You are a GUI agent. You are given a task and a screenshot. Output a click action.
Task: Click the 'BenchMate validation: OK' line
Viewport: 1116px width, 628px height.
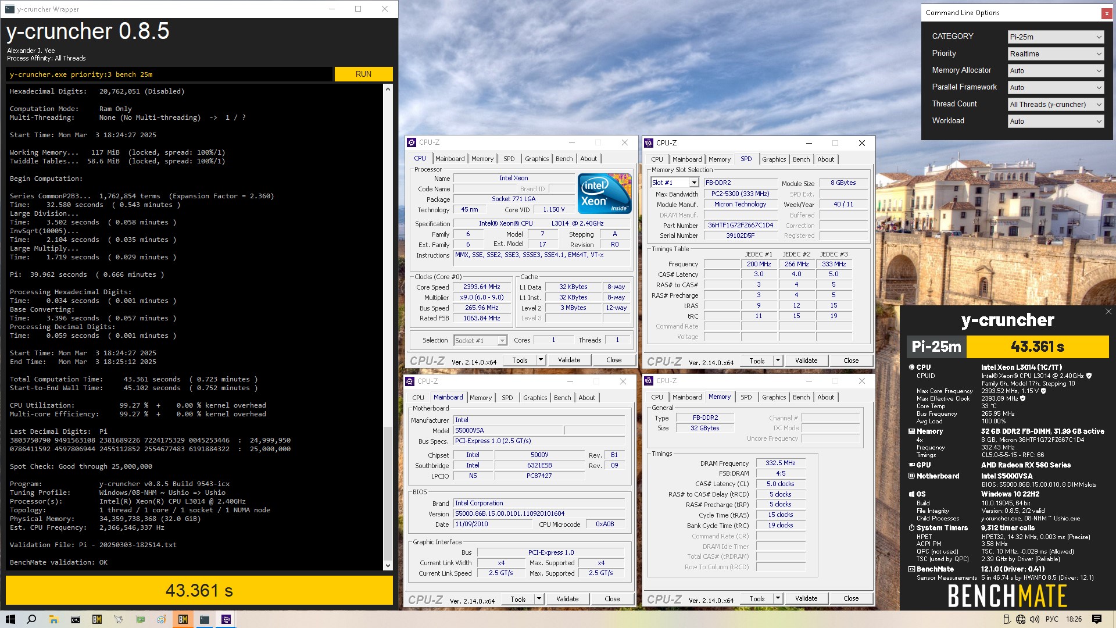[59, 562]
